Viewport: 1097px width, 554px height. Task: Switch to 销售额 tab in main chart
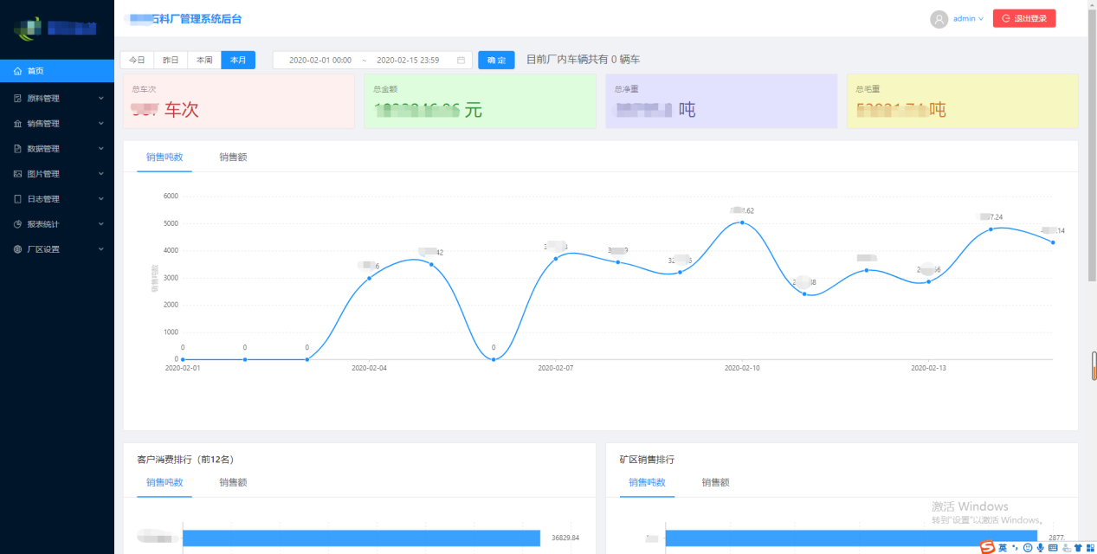click(x=233, y=157)
